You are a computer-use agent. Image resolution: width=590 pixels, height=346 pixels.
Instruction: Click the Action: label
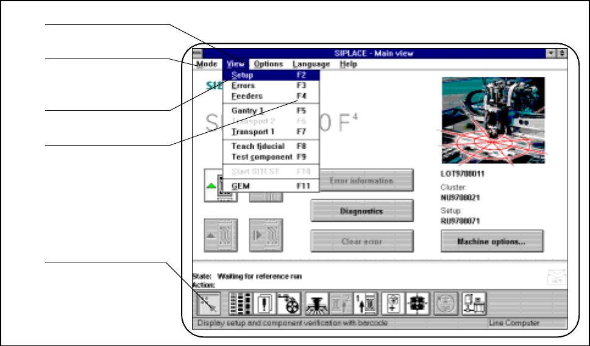(x=204, y=285)
